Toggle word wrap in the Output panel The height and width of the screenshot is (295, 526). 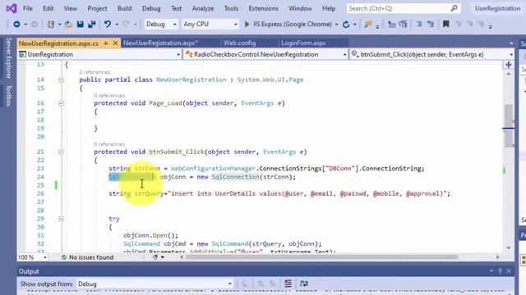304,284
